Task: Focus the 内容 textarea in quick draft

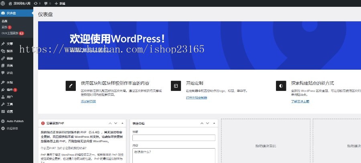Action: tap(174, 156)
